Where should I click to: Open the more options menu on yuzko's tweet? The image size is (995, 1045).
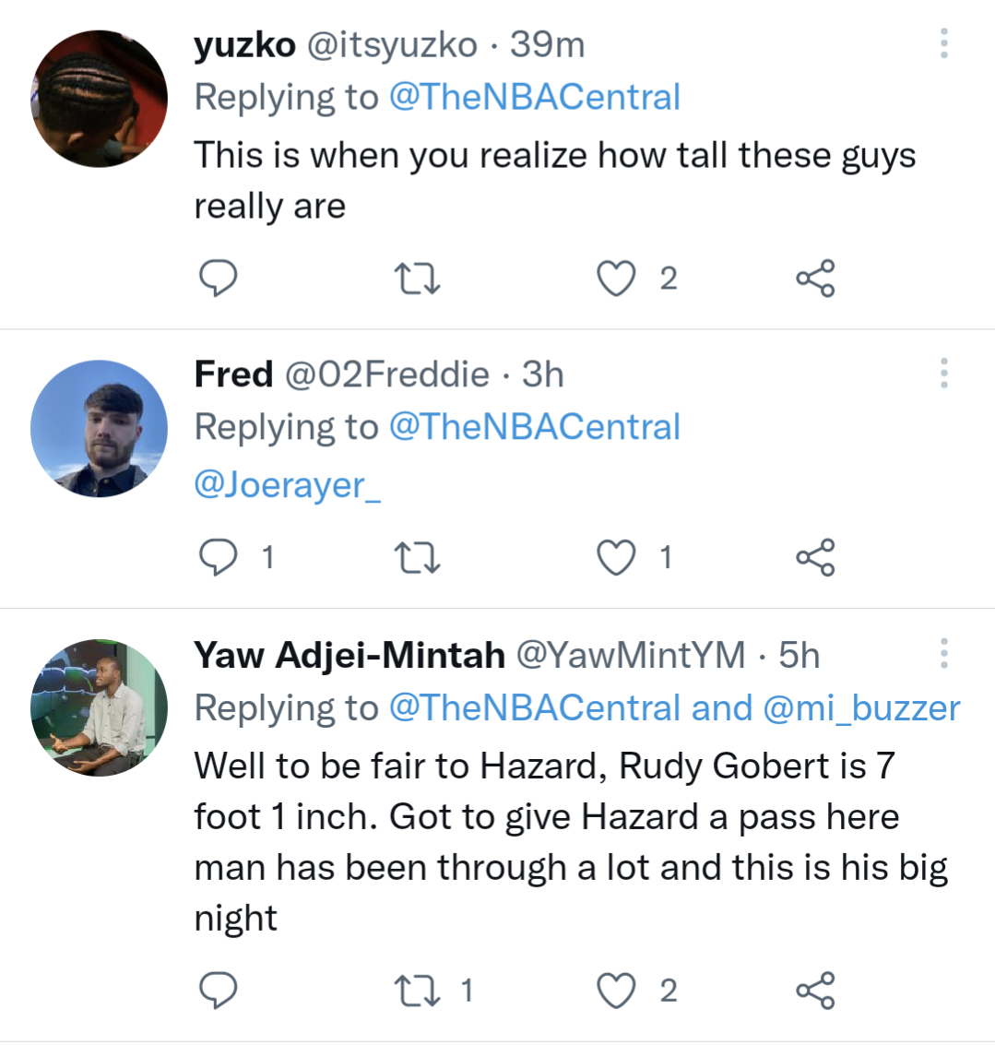pos(944,43)
